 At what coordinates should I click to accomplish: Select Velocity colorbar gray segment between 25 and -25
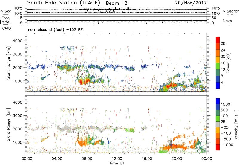coord(218,124)
